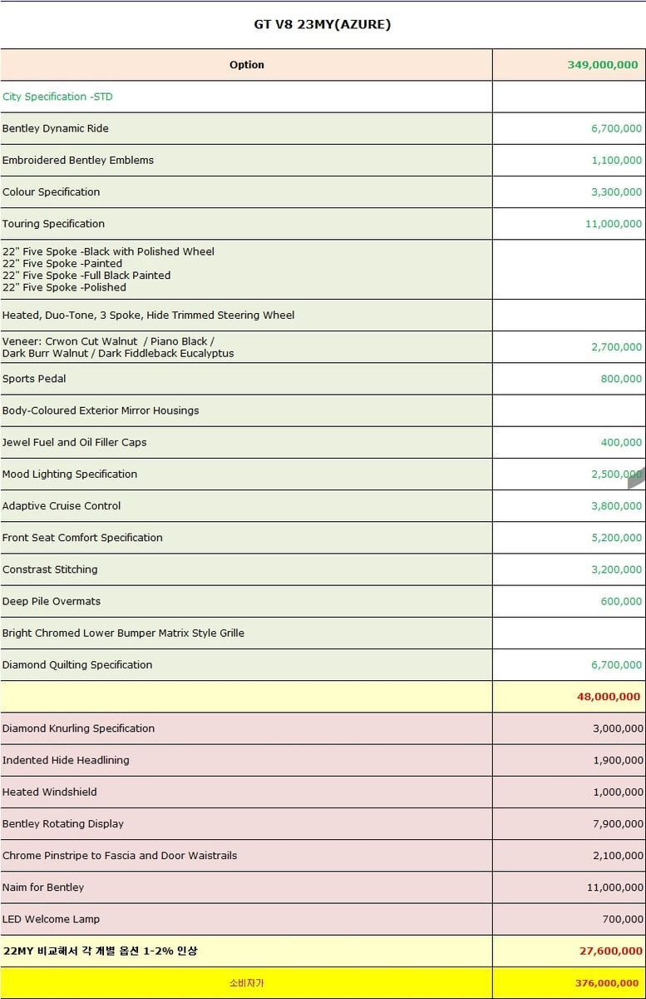Select 'Front Seat Comfort Specification' cell
Viewport: 646px width, 999px height.
(246, 537)
